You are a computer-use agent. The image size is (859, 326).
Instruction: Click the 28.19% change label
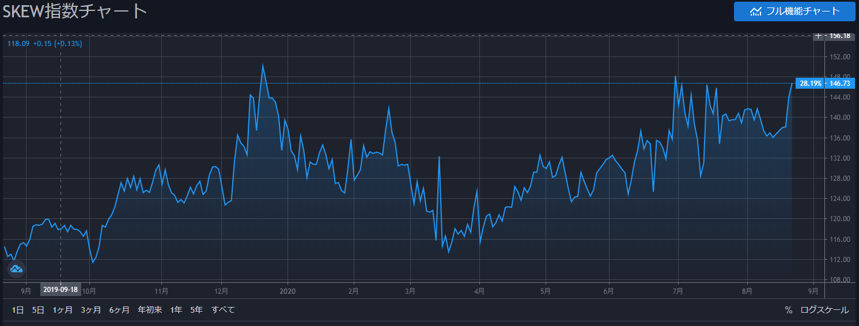tap(811, 84)
